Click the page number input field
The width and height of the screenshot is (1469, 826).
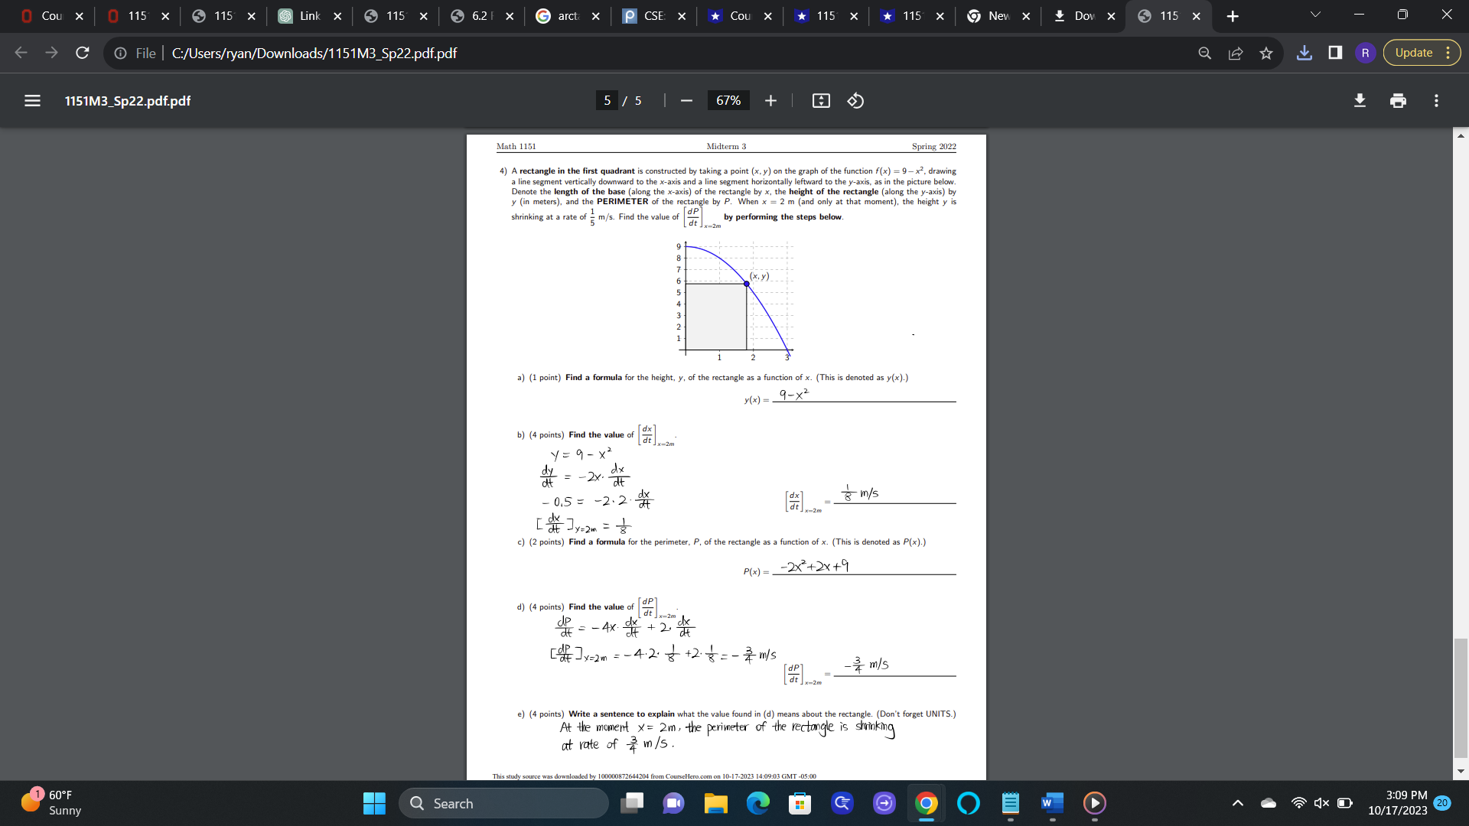(x=607, y=100)
